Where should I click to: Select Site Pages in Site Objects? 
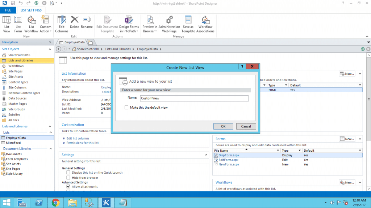click(x=15, y=71)
